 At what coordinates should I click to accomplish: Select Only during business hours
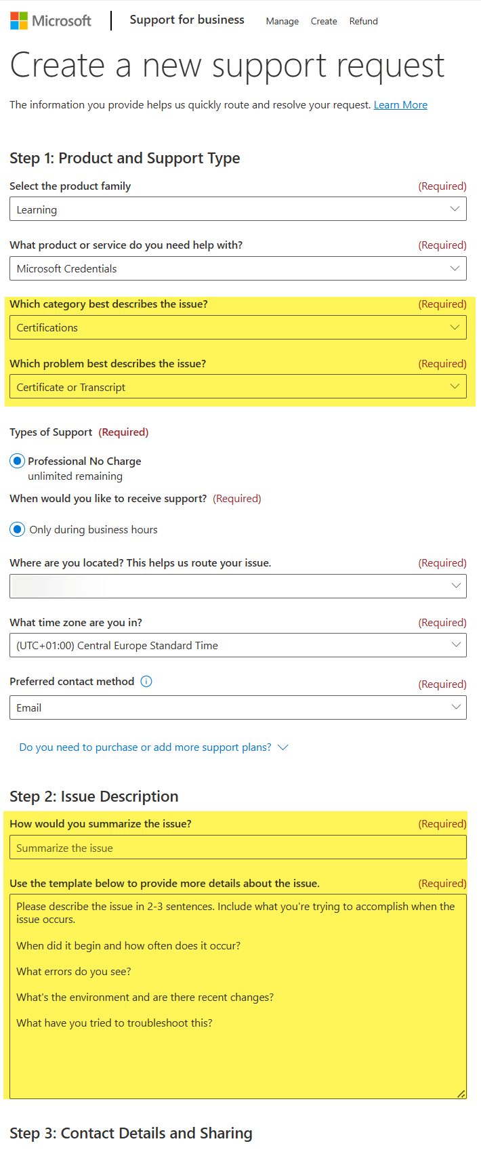17,529
